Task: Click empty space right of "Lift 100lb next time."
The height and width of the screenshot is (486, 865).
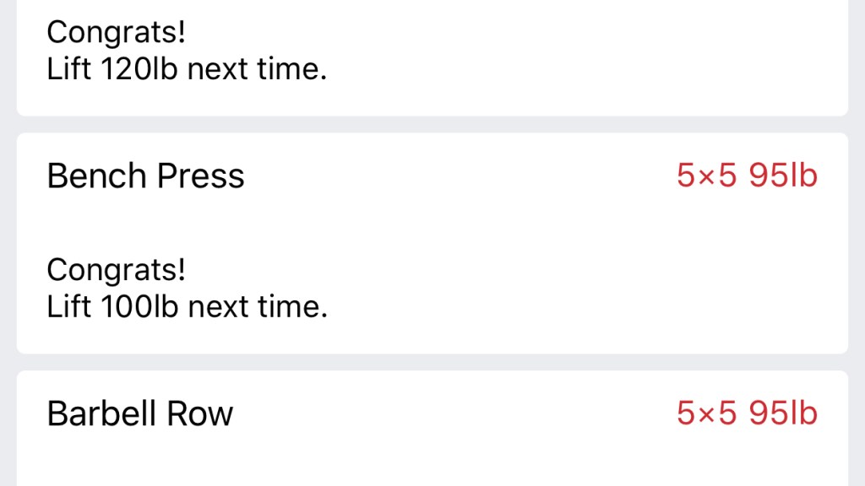Action: (x=591, y=306)
